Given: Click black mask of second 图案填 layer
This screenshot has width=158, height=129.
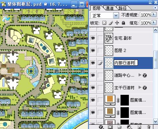Looking at the screenshot, I should (125, 113).
